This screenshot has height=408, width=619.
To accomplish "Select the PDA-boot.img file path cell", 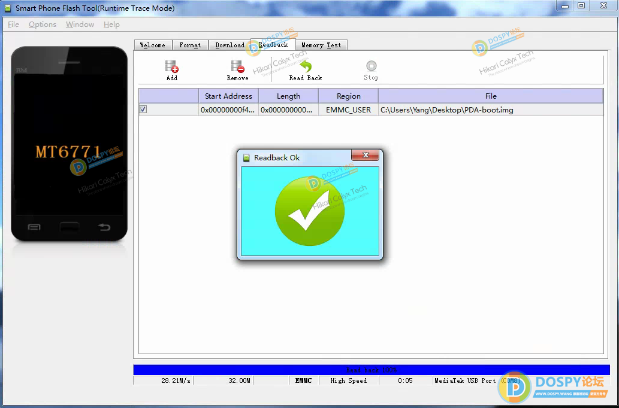I will [447, 110].
